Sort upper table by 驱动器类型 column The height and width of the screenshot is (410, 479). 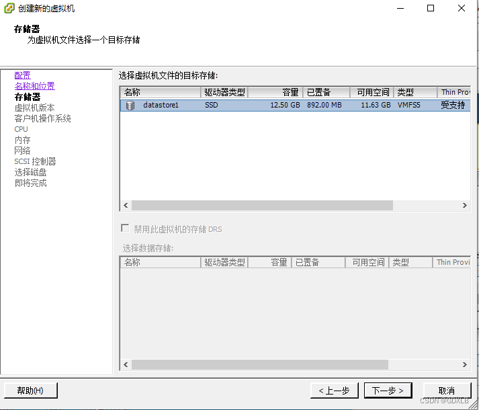coord(224,92)
